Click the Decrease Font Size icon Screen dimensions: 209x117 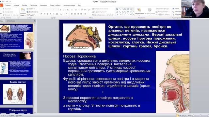[64, 10]
